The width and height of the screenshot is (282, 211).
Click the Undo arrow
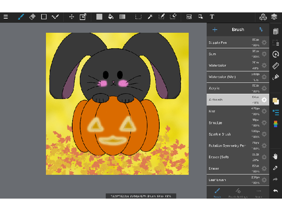click(276, 190)
